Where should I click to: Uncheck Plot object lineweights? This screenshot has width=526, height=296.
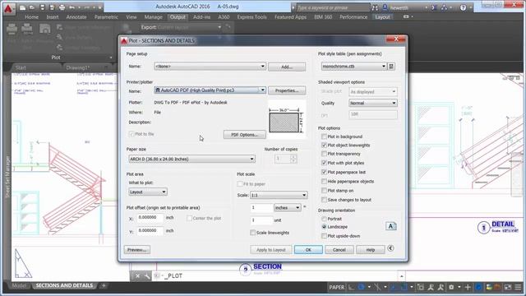coord(324,145)
